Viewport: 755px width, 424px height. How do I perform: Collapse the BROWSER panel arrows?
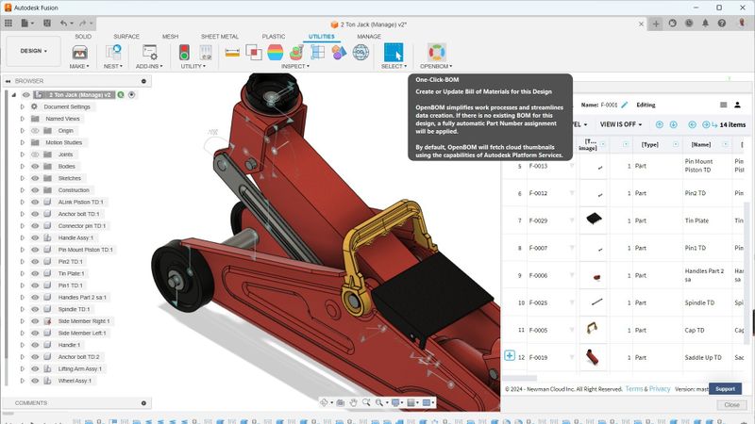pos(8,81)
